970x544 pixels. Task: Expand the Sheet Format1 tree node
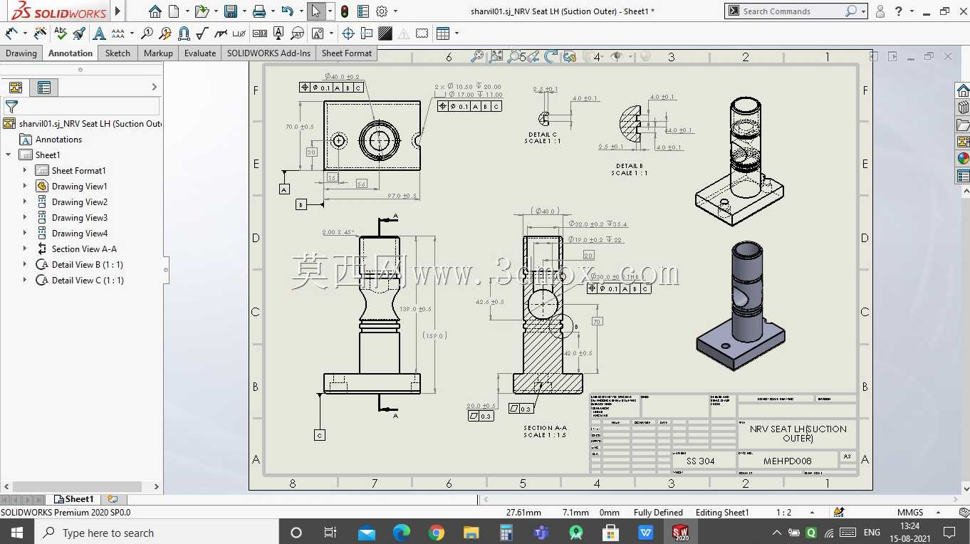point(25,171)
